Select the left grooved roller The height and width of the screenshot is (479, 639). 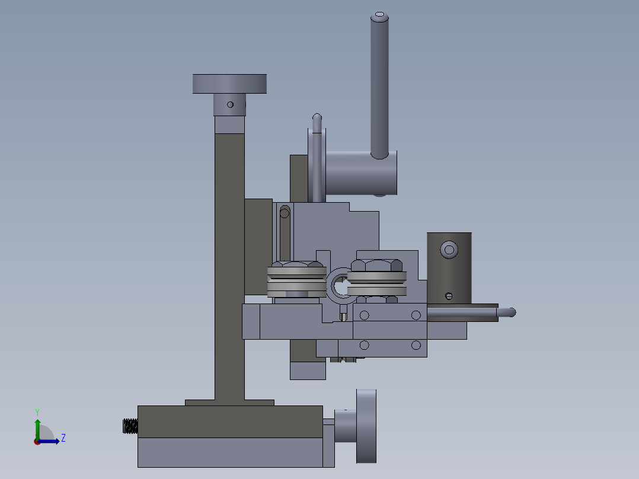[296, 282]
